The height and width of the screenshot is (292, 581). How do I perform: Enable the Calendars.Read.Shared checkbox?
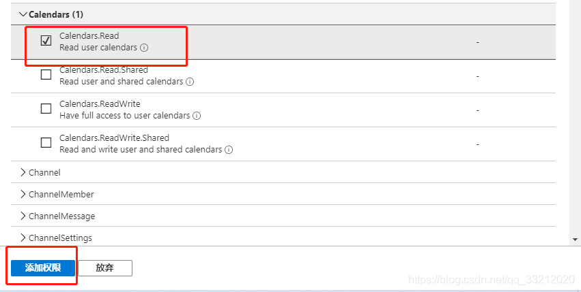point(46,75)
